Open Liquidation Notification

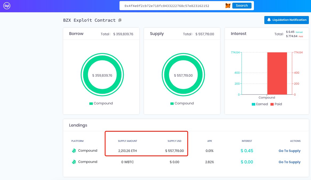point(286,20)
